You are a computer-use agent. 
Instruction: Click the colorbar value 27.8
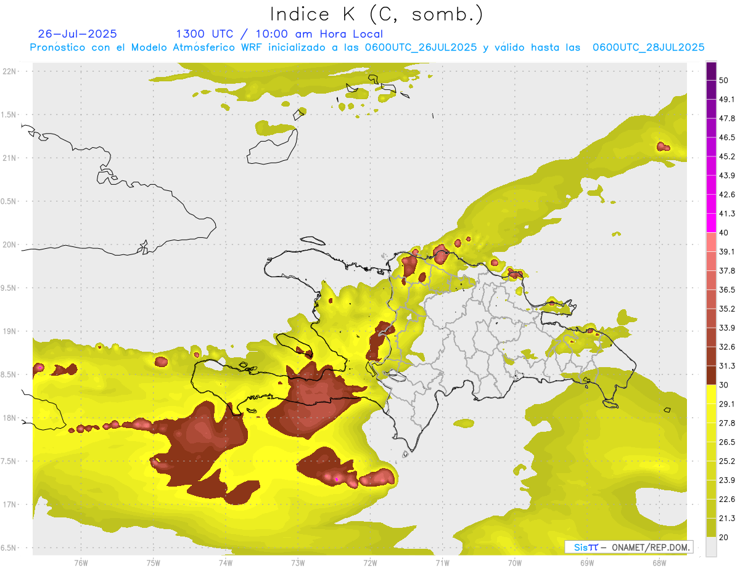pos(727,423)
